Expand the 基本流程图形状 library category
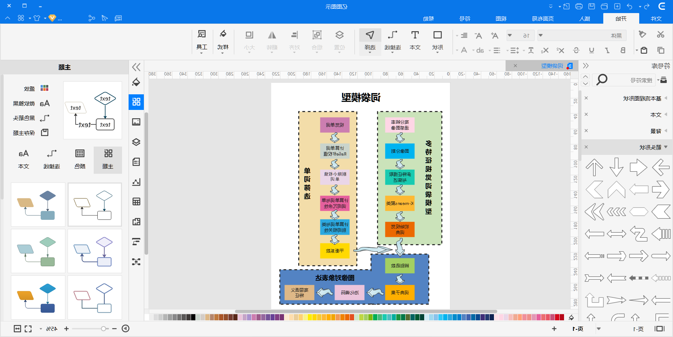The image size is (673, 337). (x=642, y=98)
